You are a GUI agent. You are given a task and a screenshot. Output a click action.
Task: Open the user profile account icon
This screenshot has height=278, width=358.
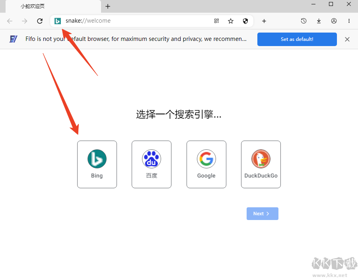click(x=334, y=21)
